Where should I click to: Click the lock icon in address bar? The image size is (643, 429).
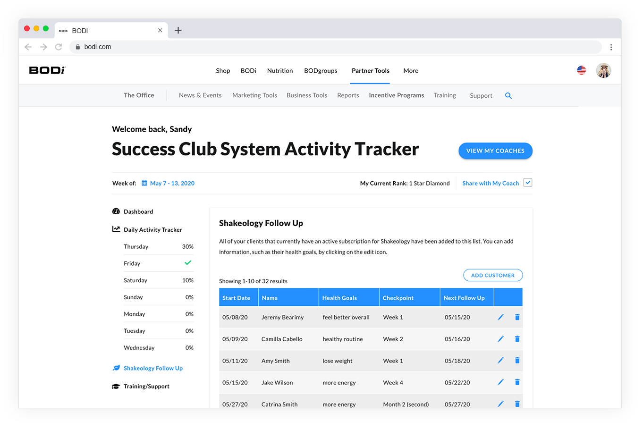78,47
